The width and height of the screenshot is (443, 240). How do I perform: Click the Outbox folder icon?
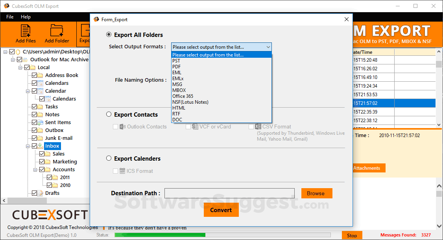tap(41, 130)
